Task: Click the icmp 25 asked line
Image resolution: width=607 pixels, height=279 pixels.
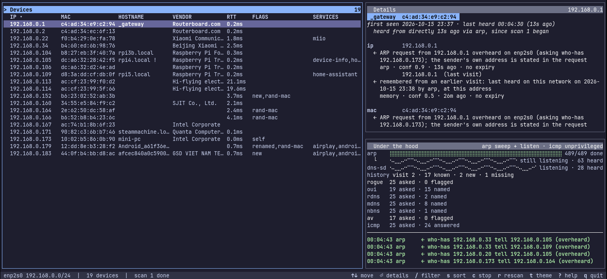Action: [413, 226]
